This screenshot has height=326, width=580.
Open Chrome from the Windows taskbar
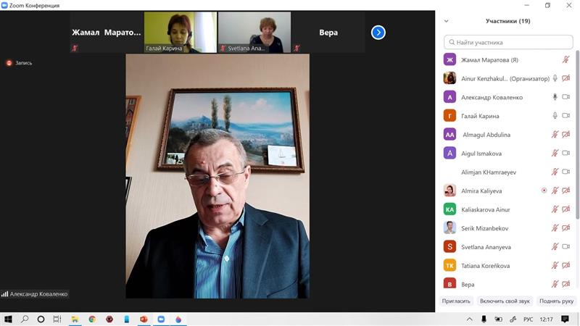92,319
